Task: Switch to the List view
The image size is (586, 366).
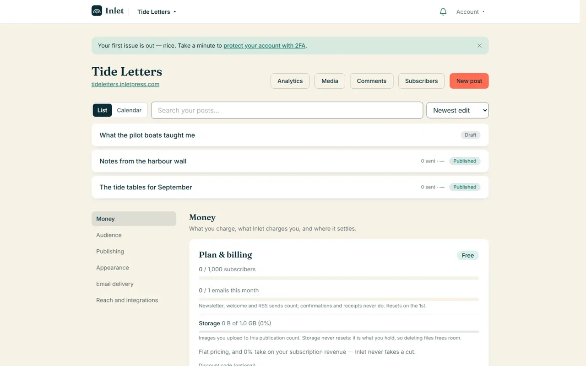Action: click(x=102, y=110)
